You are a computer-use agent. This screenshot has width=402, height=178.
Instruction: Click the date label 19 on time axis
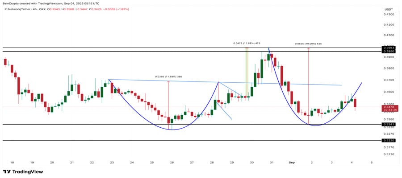coord(32,162)
